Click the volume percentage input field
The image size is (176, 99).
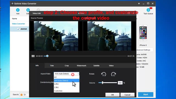point(120,83)
